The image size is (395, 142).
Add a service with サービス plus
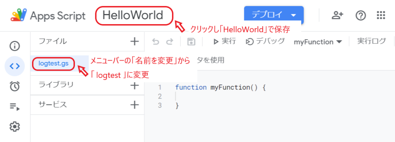(135, 105)
